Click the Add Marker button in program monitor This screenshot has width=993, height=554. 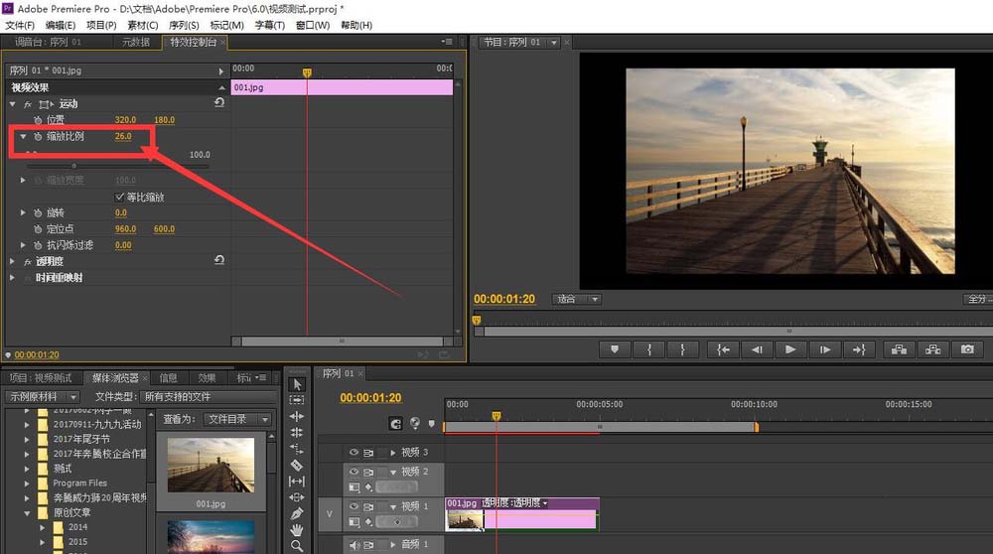tap(615, 349)
